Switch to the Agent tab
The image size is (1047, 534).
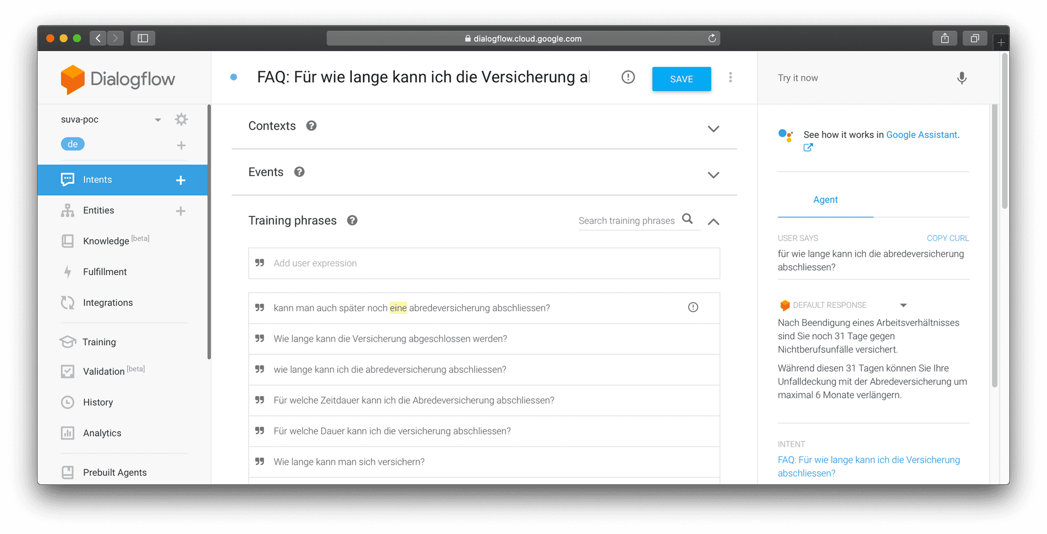tap(825, 200)
